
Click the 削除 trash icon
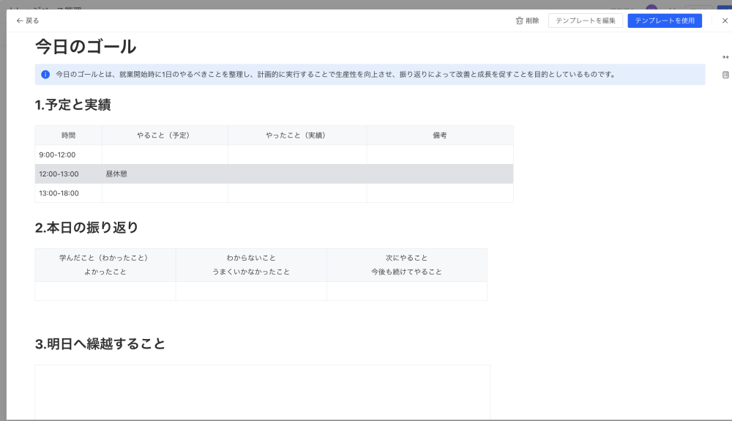pyautogui.click(x=519, y=21)
